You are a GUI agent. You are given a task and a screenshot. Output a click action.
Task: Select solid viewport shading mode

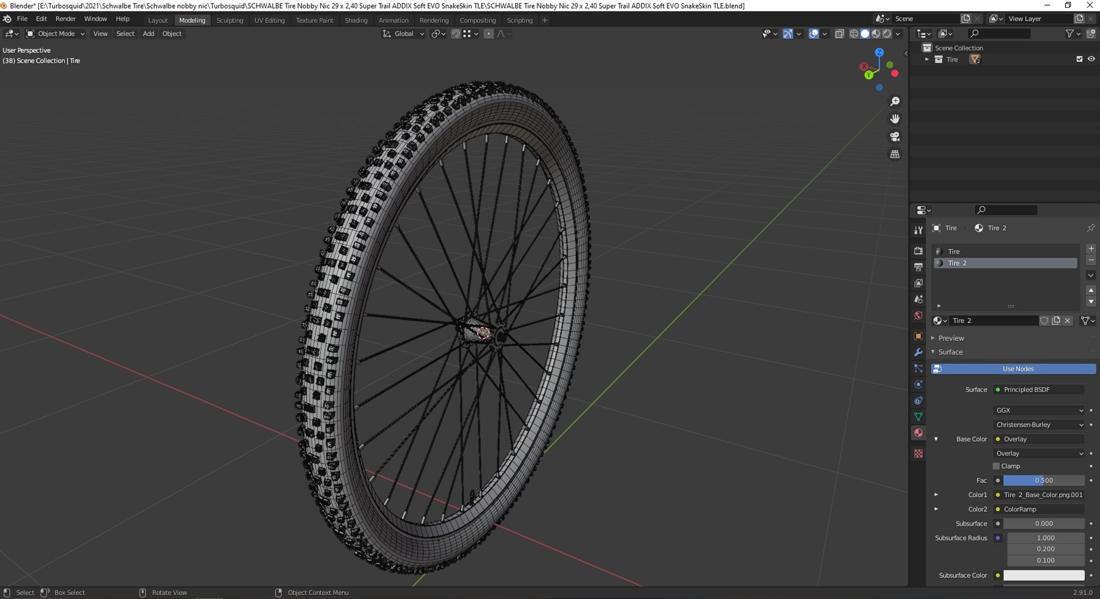[865, 34]
